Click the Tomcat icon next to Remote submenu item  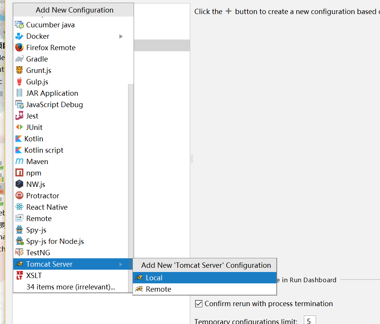click(139, 289)
